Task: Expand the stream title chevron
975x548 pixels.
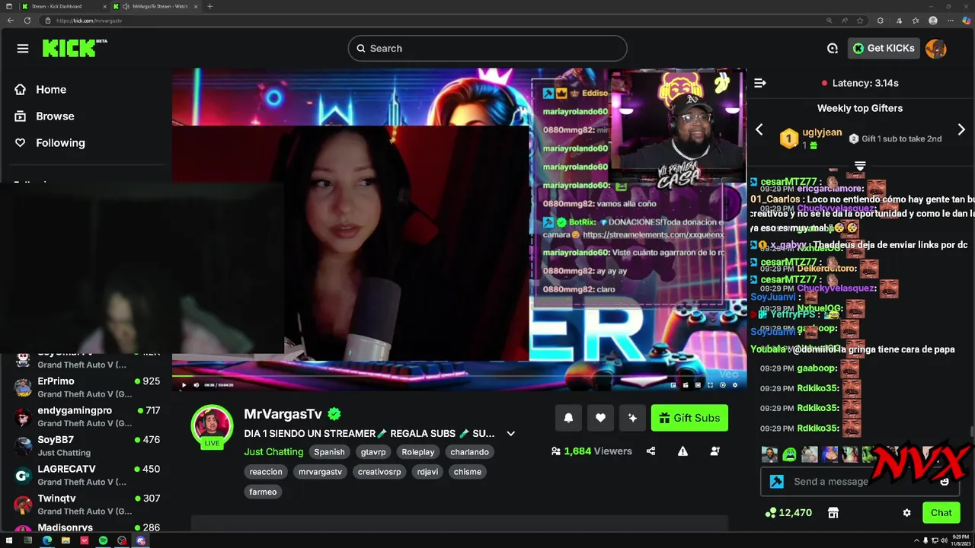Action: point(510,434)
